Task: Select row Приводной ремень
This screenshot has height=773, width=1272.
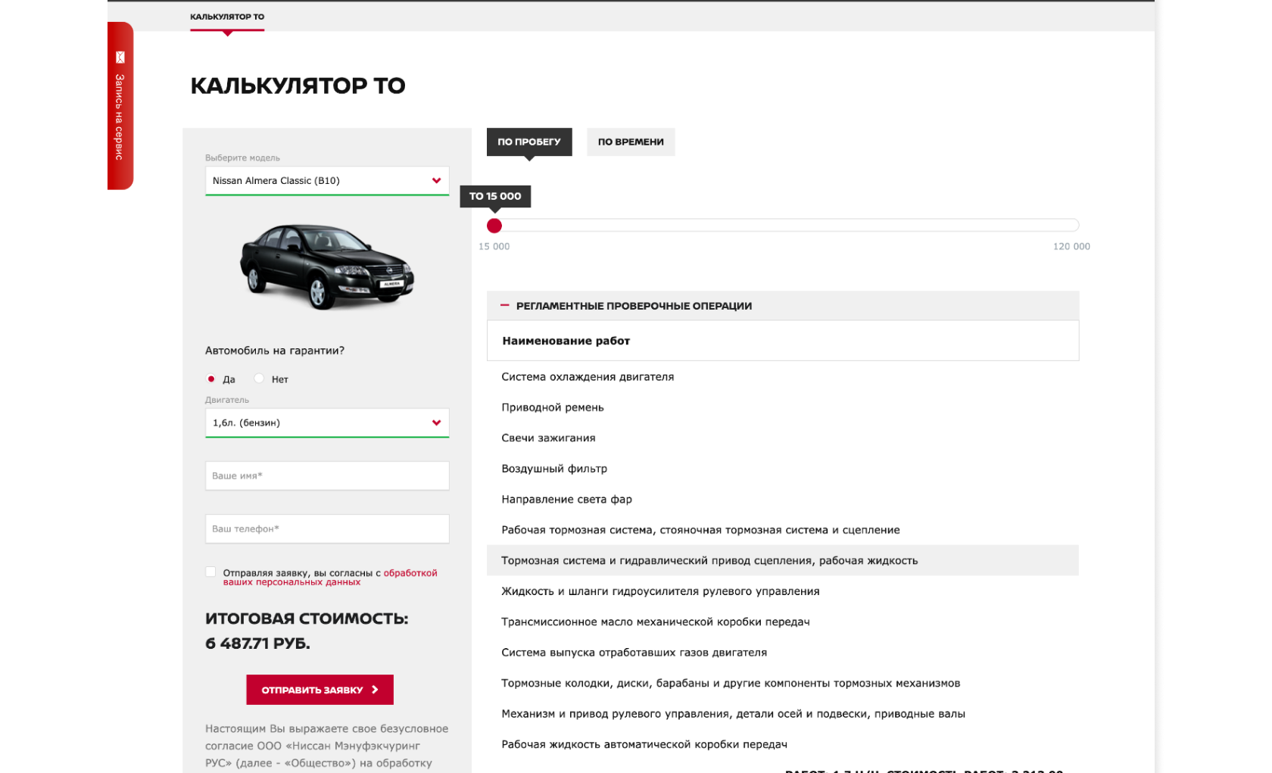Action: coord(783,407)
